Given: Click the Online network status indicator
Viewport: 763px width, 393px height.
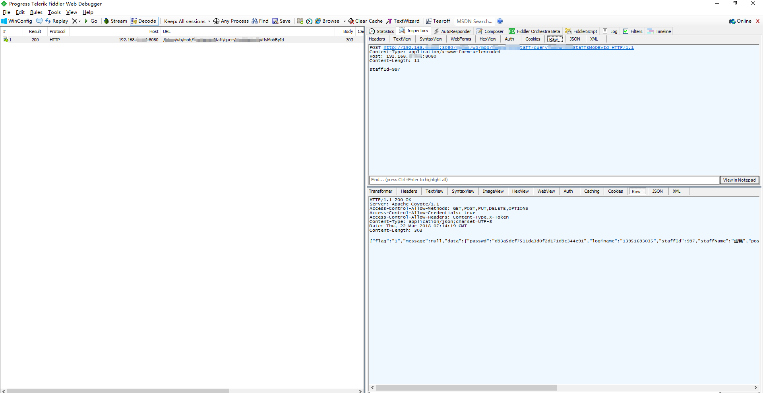Looking at the screenshot, I should 740,21.
